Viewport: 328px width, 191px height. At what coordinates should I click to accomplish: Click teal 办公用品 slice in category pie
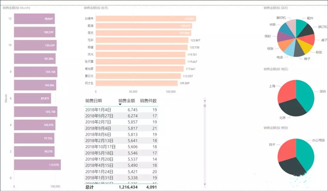click(305, 154)
